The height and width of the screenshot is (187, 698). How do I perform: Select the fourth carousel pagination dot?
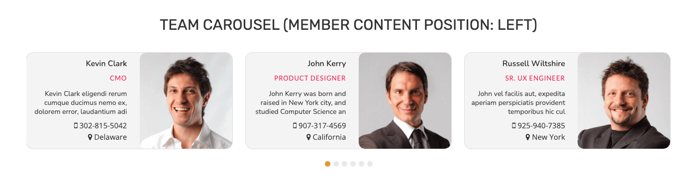point(353,164)
